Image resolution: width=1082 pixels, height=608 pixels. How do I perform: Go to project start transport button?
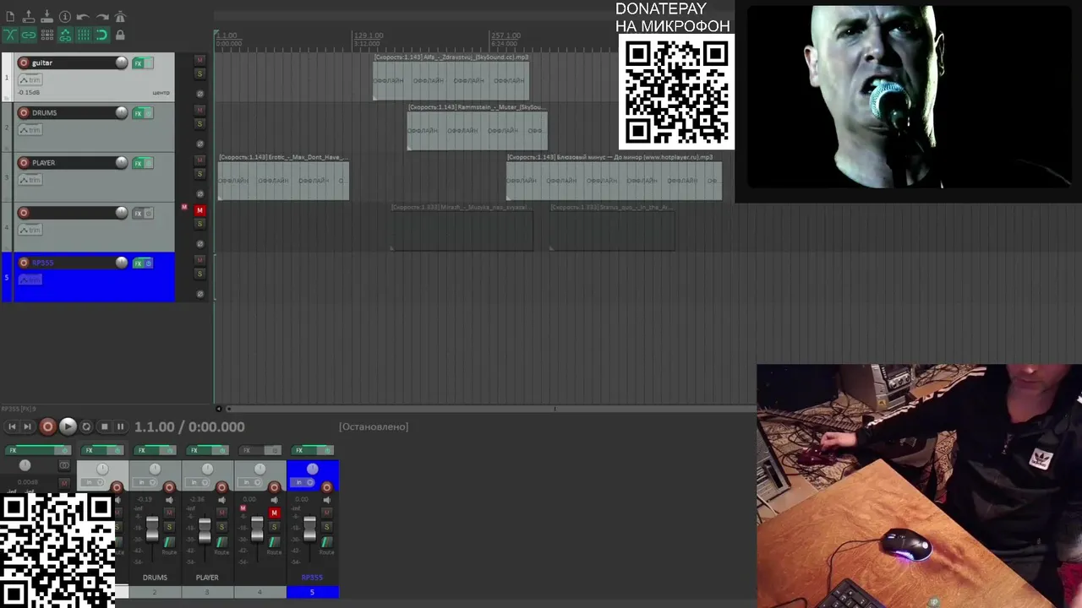(12, 427)
